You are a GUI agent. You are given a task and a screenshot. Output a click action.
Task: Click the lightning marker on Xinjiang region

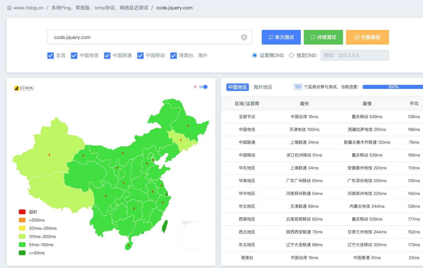pos(49,155)
